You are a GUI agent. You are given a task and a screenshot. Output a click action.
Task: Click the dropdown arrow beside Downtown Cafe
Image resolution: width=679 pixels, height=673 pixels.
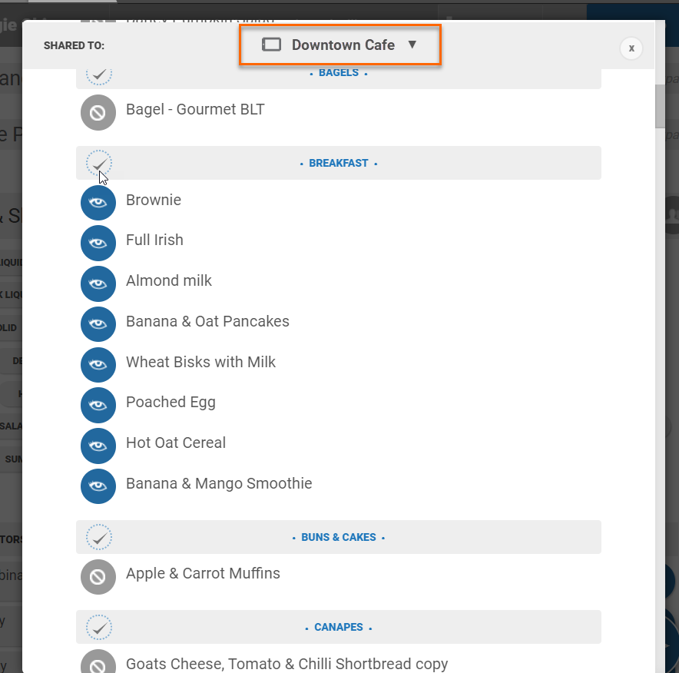pyautogui.click(x=412, y=45)
